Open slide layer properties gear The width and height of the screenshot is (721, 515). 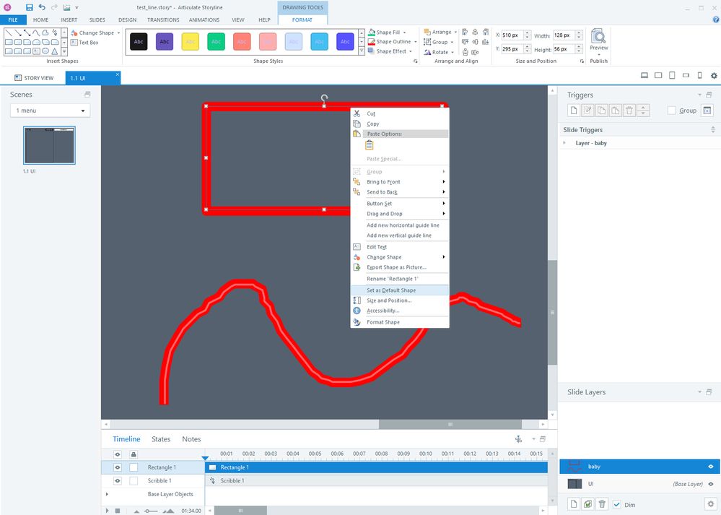[x=710, y=504]
